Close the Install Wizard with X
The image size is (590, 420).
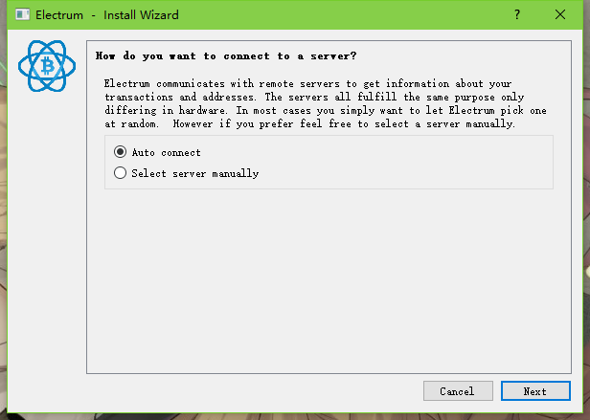(560, 14)
